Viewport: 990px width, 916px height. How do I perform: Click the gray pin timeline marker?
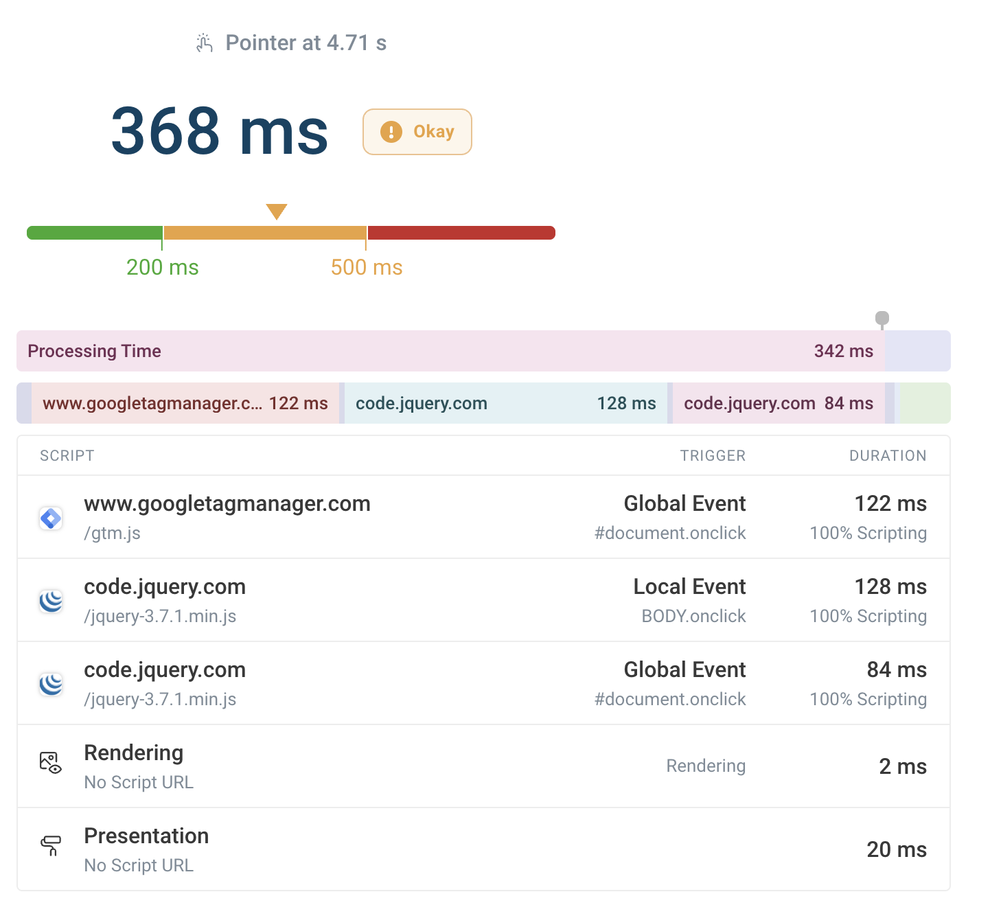pyautogui.click(x=882, y=319)
